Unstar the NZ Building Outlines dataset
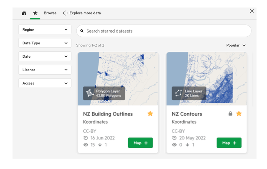 [150, 114]
